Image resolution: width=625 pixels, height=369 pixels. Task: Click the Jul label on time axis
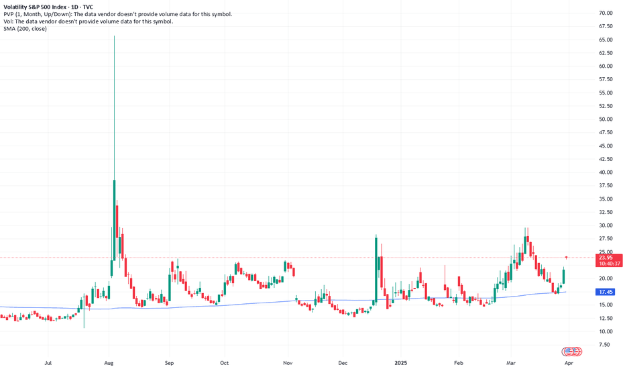click(48, 363)
